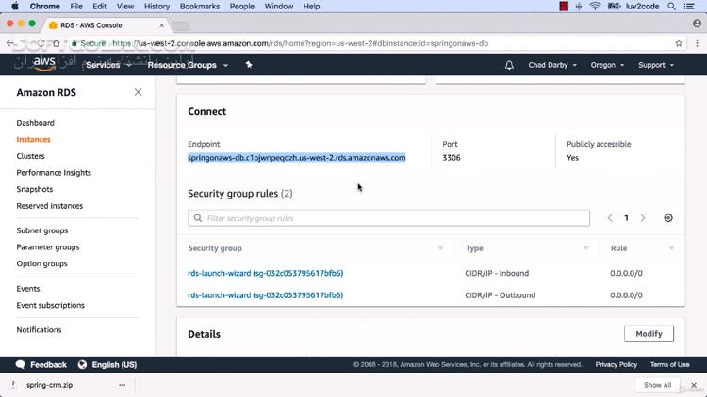Open the Oregon region selector

pyautogui.click(x=607, y=65)
